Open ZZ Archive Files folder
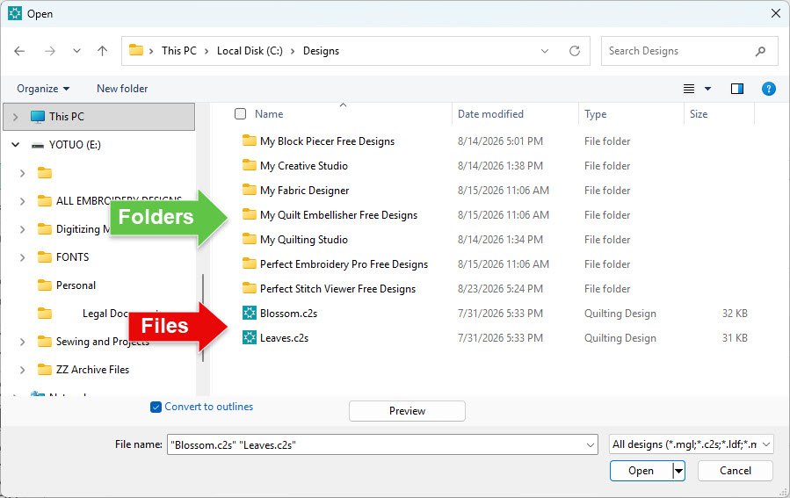Image resolution: width=790 pixels, height=498 pixels. tap(92, 370)
